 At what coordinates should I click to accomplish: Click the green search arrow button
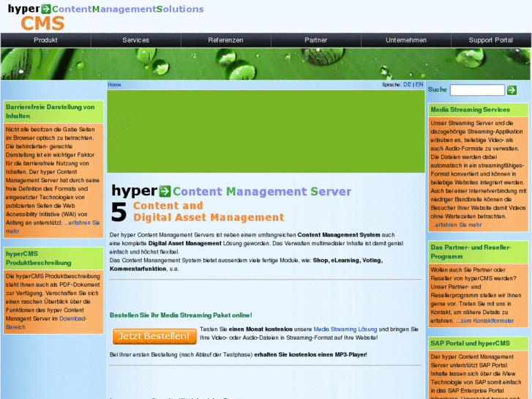(512, 90)
